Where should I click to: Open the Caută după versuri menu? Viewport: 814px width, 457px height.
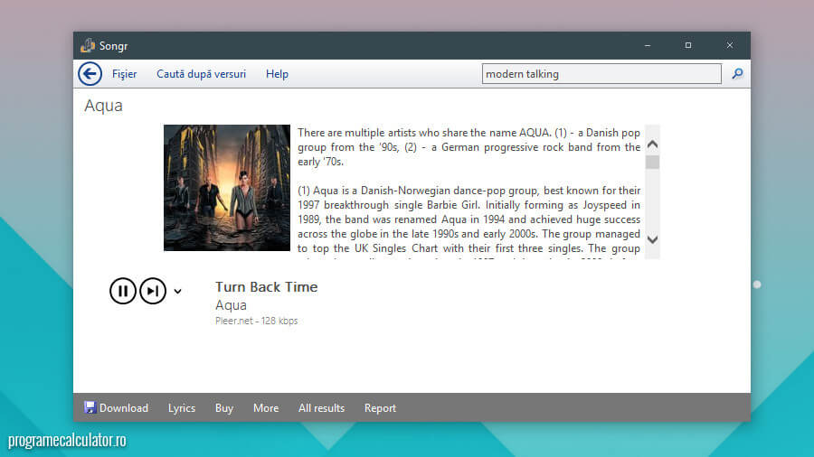[x=201, y=74]
